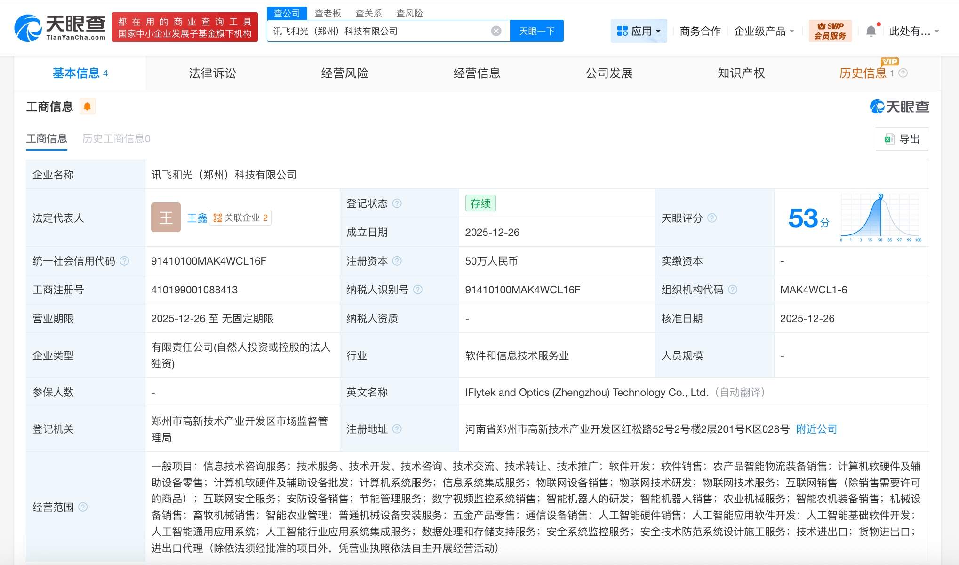Switch to the 法律诉讼 tab
The image size is (959, 565).
(x=212, y=73)
